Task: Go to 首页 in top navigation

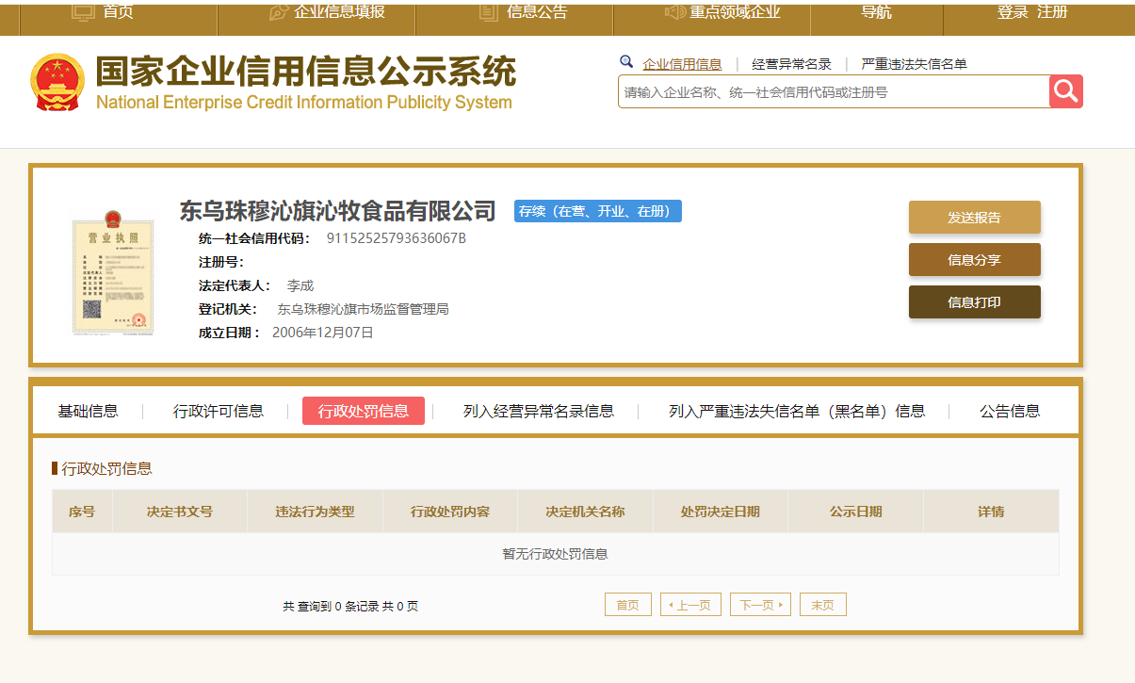Action: [x=119, y=12]
